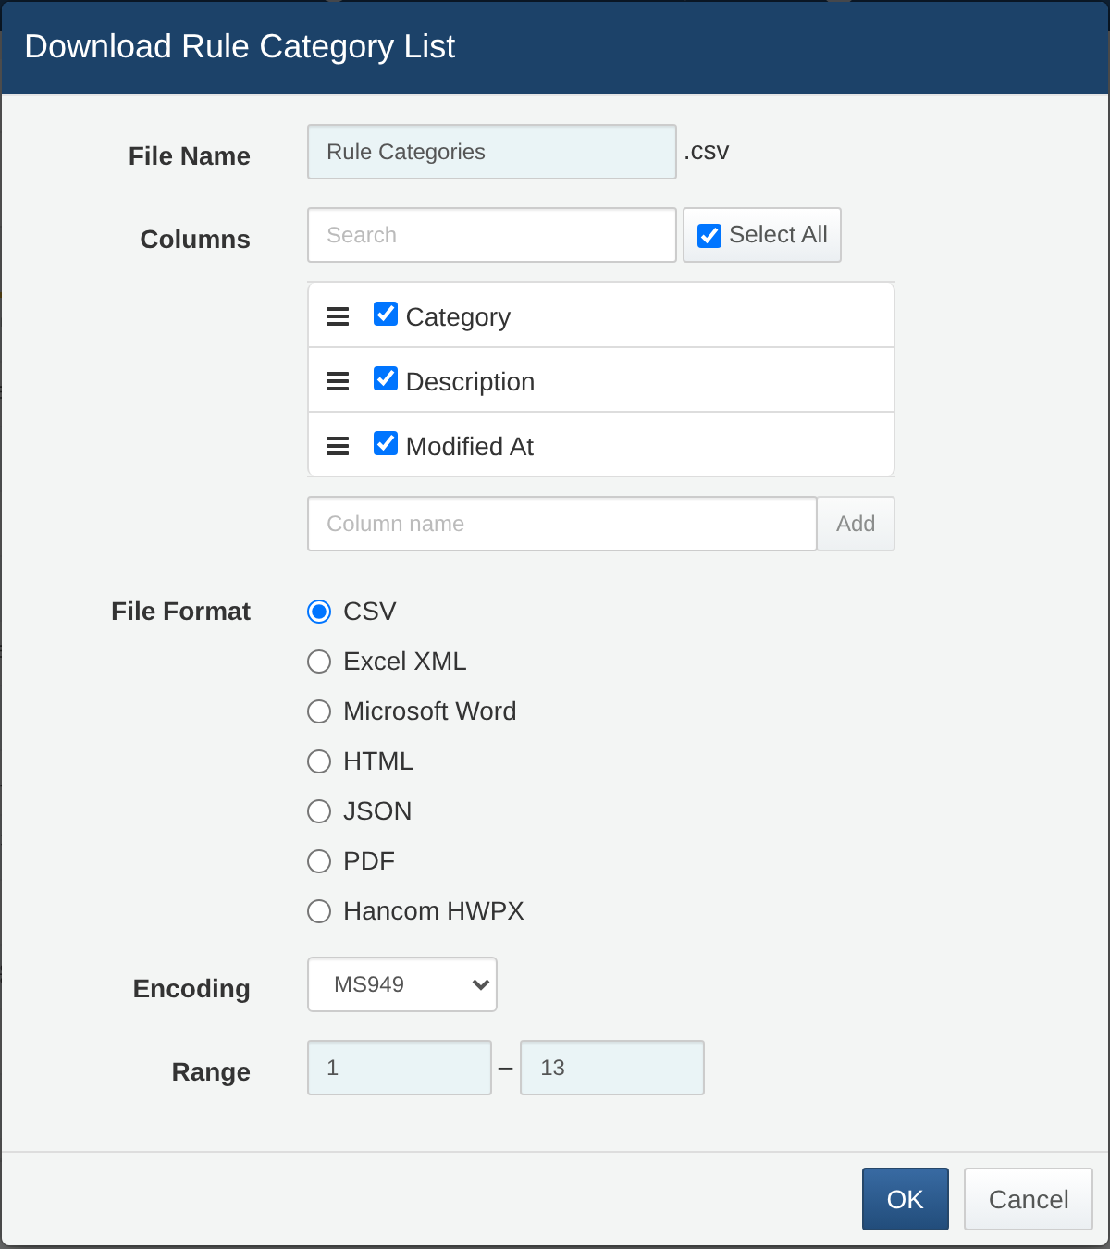
Task: Select the CSV file format
Action: (x=319, y=612)
